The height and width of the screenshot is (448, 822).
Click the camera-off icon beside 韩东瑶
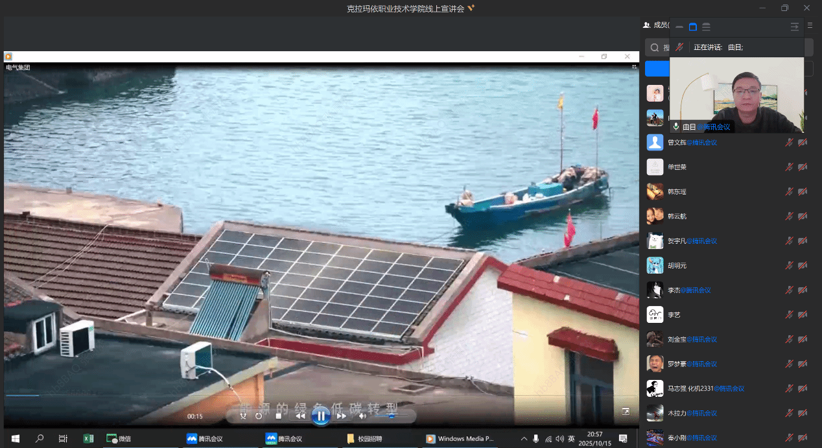click(803, 192)
